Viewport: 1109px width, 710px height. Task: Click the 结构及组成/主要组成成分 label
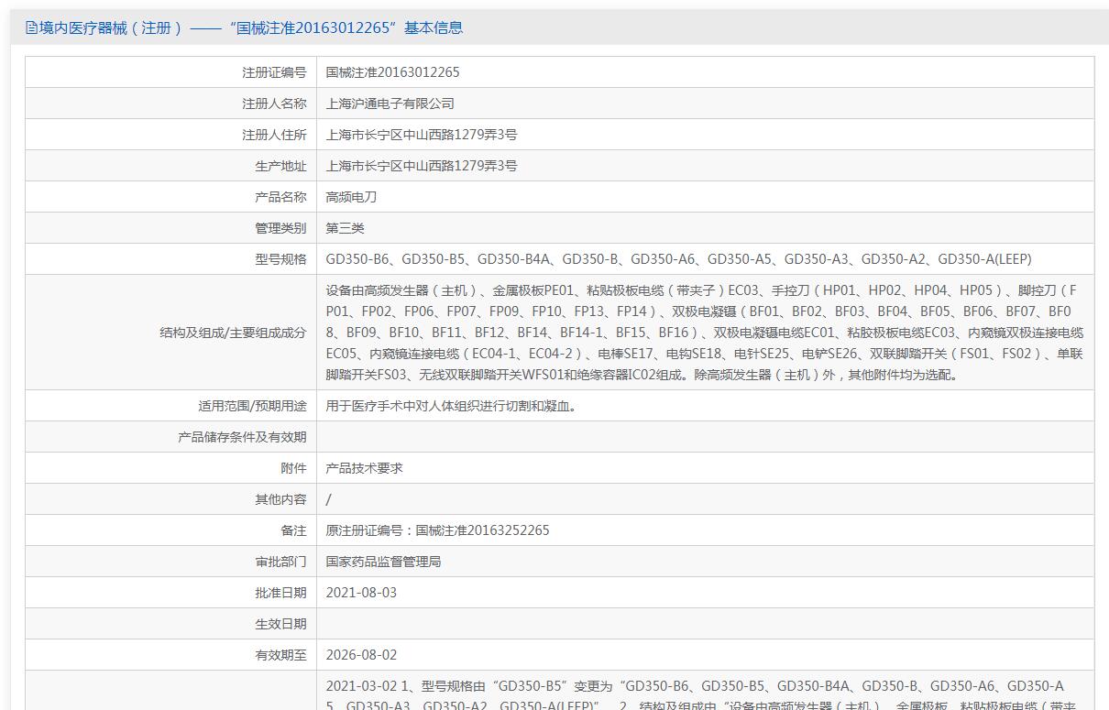click(x=233, y=333)
